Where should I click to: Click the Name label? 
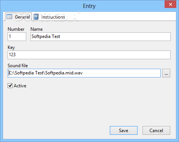(36, 29)
